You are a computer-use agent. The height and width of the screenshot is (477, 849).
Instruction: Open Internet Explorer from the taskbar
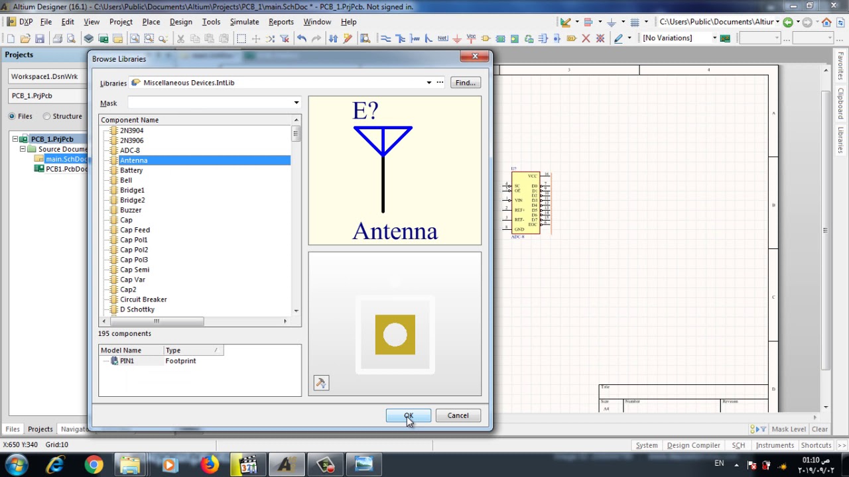tap(55, 464)
